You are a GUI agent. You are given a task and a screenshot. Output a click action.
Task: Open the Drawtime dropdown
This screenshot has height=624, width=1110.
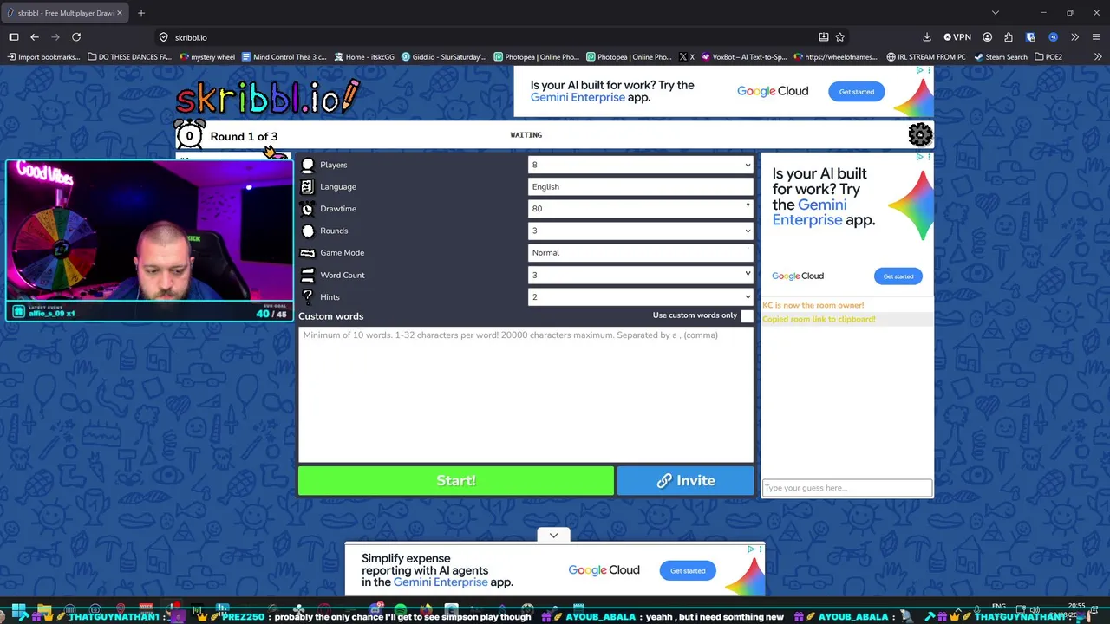[x=641, y=209]
